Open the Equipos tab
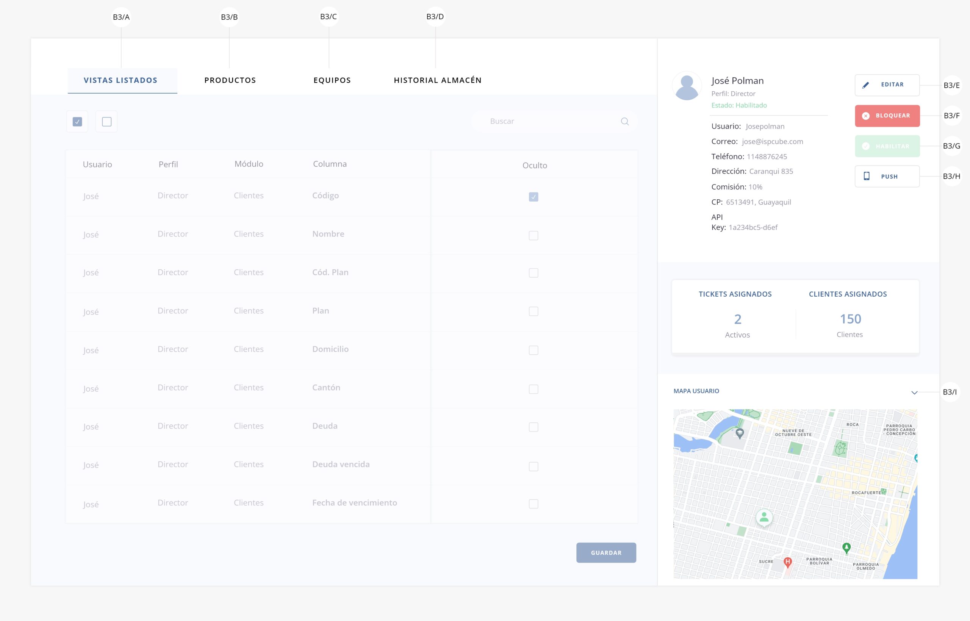 [x=332, y=80]
